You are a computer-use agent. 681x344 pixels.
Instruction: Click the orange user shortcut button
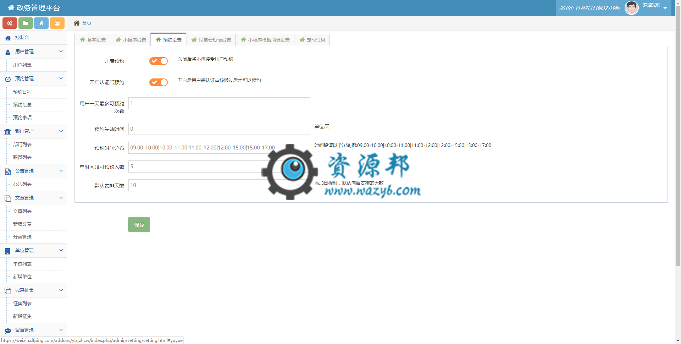(x=57, y=23)
